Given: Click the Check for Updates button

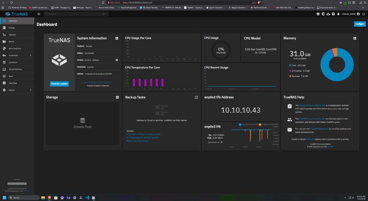Looking at the screenshot, I should point(59,84).
